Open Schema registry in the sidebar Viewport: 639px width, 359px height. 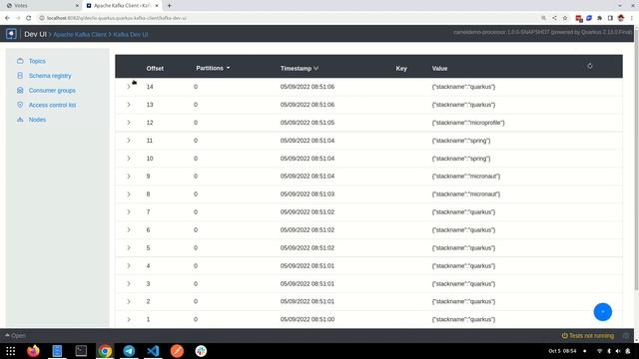pos(50,76)
